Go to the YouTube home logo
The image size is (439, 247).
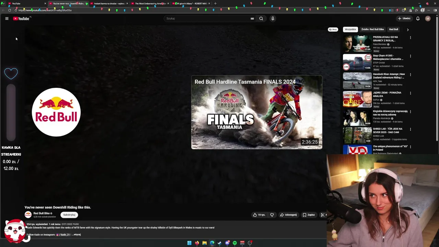coord(21,19)
